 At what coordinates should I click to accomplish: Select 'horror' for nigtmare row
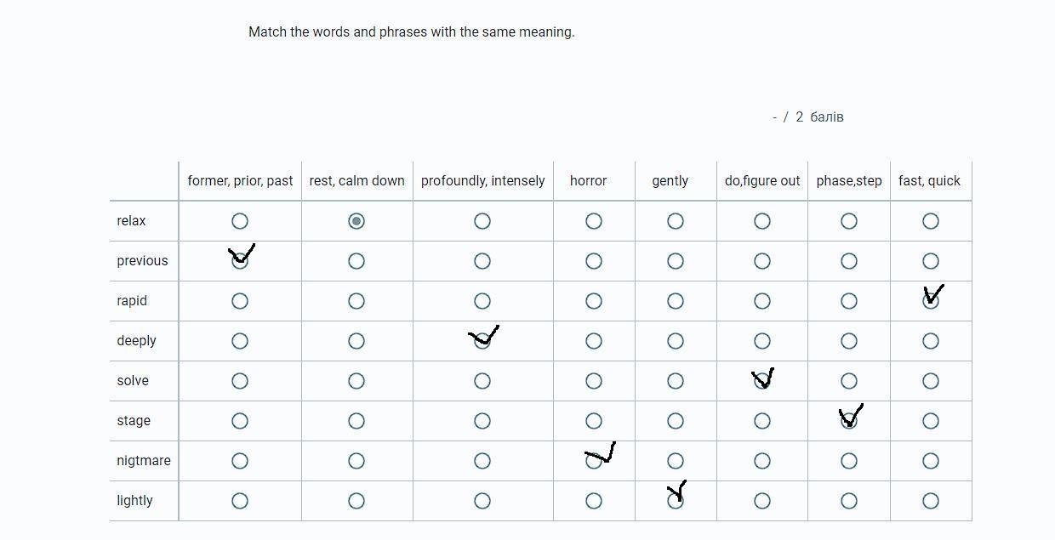click(x=594, y=461)
